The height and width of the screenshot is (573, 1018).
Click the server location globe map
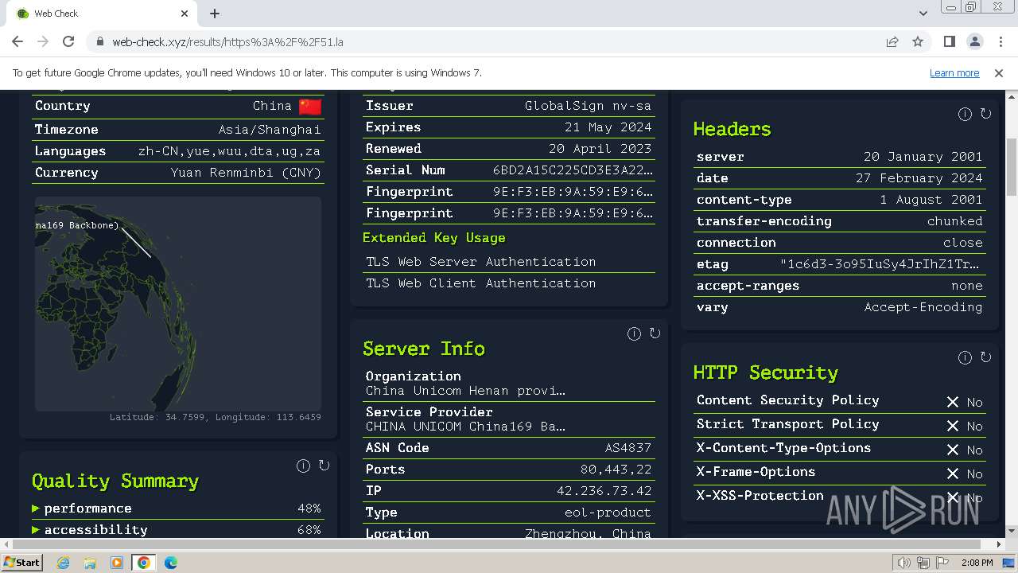[x=178, y=304]
